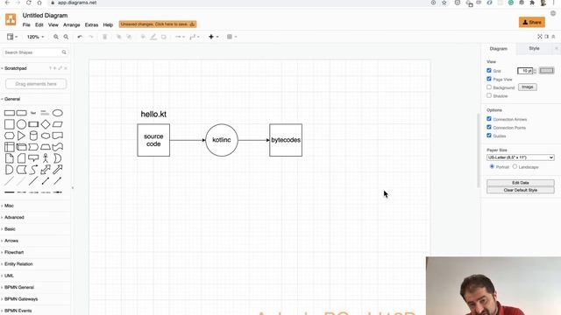This screenshot has height=315, width=561.
Task: Click the grid size 10 pt field
Action: [x=525, y=71]
